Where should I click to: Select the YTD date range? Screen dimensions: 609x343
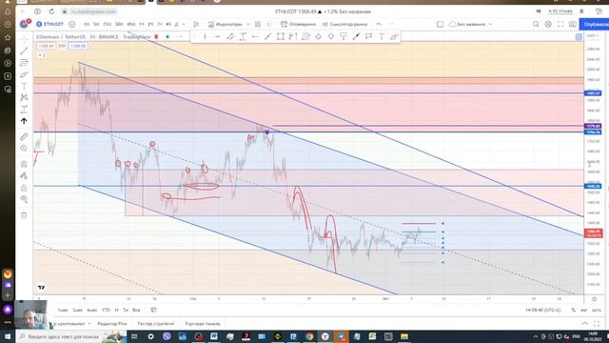coord(106,310)
